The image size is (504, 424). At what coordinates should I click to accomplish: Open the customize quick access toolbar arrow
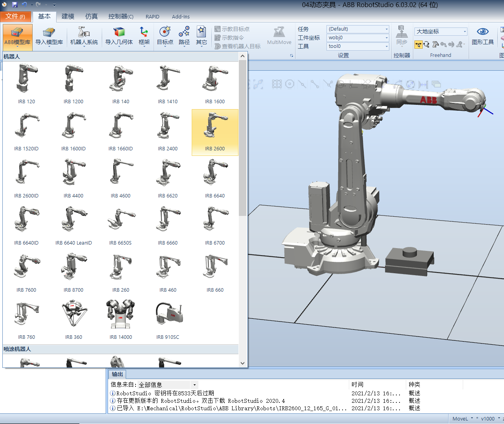[x=54, y=5]
